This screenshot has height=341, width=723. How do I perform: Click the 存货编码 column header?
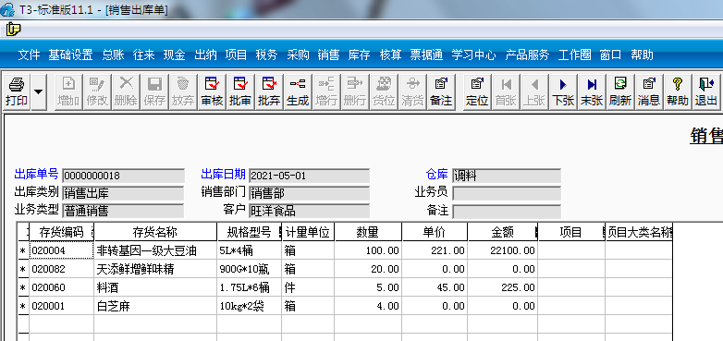click(62, 232)
